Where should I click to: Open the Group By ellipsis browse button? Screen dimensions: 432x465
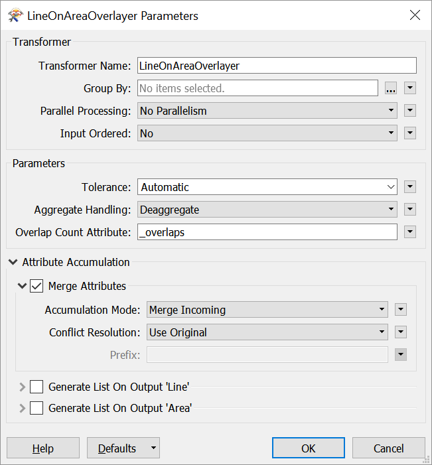391,88
